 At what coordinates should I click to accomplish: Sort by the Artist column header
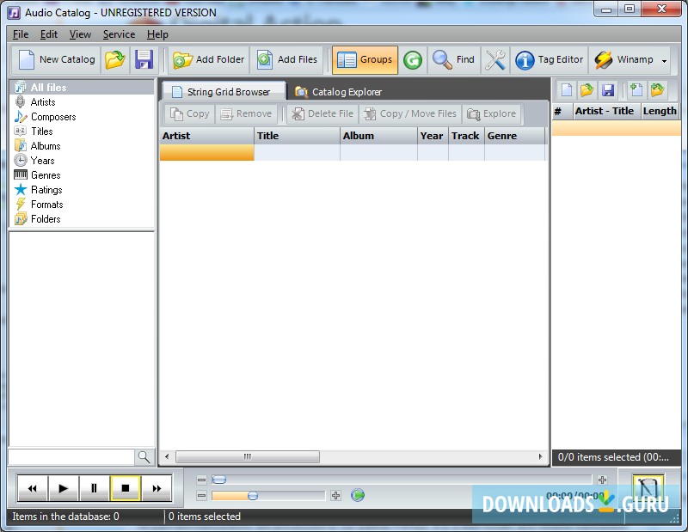(x=206, y=136)
